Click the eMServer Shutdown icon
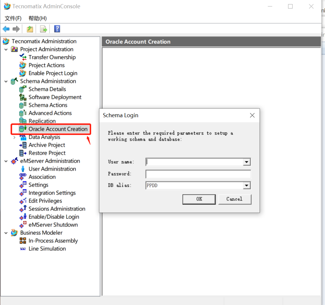 (x=23, y=225)
